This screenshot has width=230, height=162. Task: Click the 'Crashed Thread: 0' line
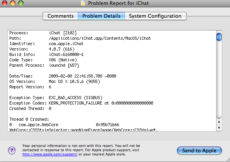(30, 109)
